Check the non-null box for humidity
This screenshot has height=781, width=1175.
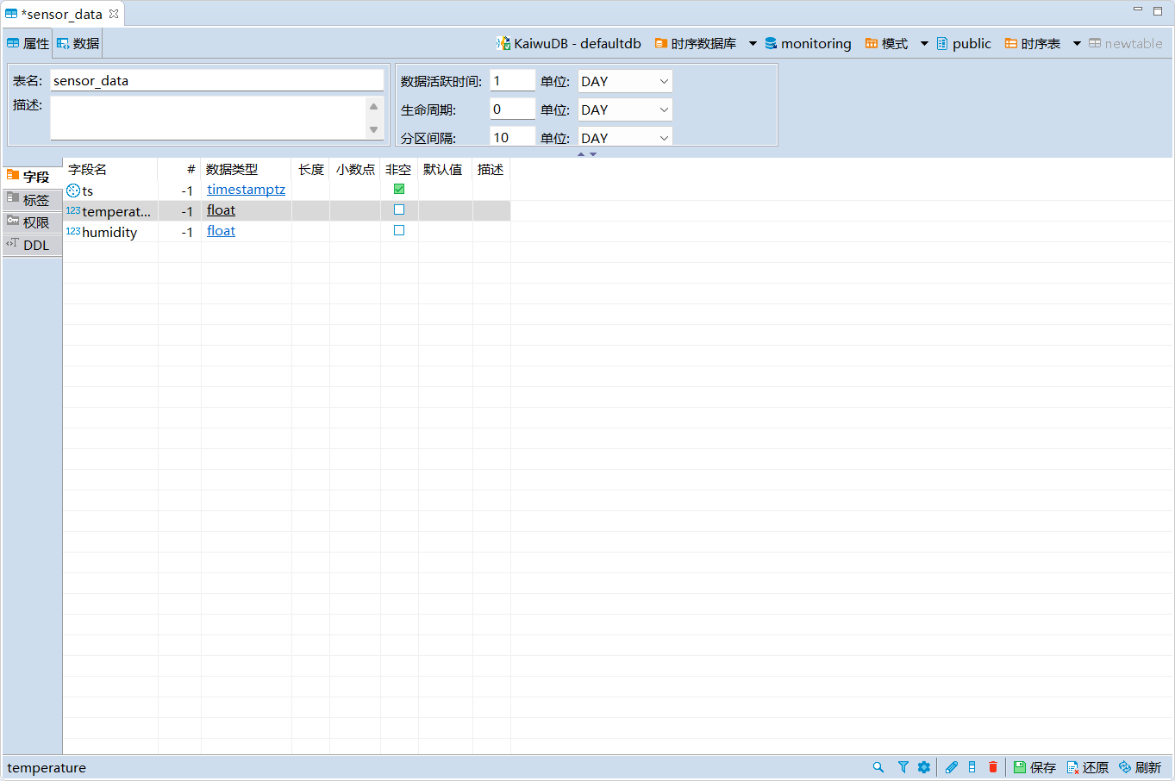coord(399,230)
